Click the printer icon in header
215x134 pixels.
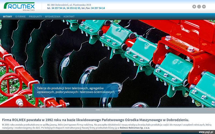tap(204, 6)
